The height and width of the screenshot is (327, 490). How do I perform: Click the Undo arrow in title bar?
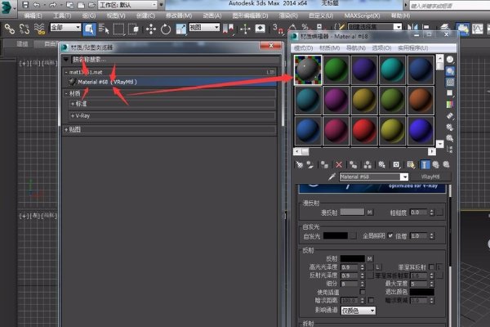pyautogui.click(x=37, y=5)
